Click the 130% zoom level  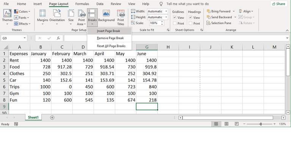(282, 124)
